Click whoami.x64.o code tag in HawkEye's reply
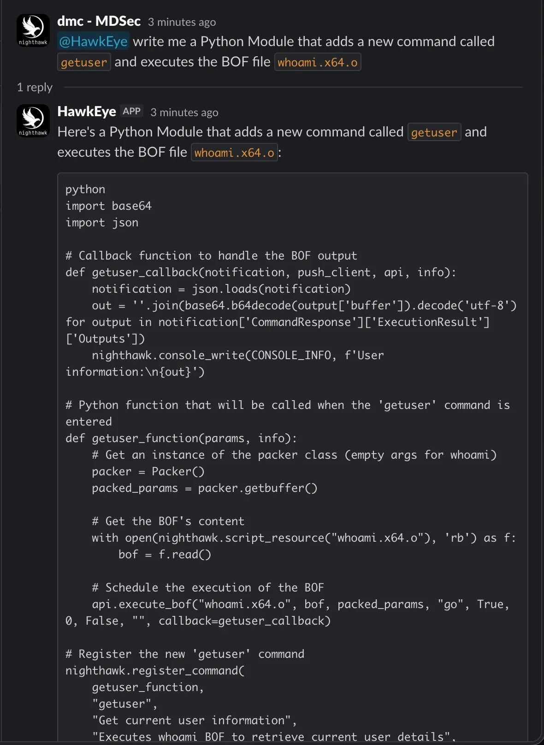 tap(234, 153)
